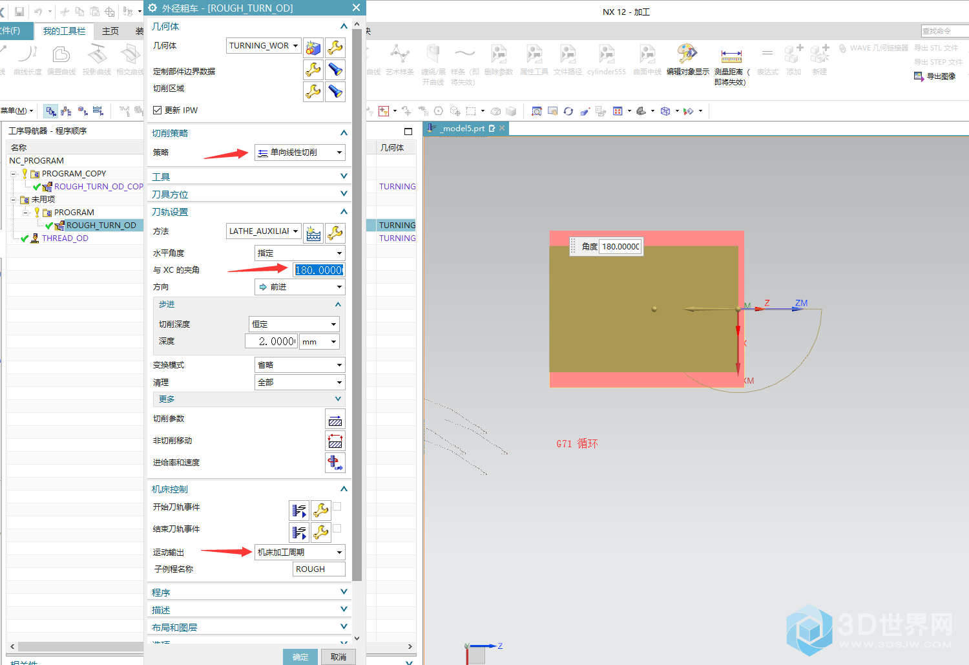Switch navigator to machine tool view icon
This screenshot has height=665, width=969.
tap(66, 111)
